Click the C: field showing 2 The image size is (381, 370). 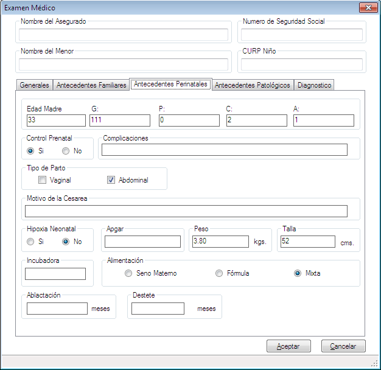(x=257, y=120)
